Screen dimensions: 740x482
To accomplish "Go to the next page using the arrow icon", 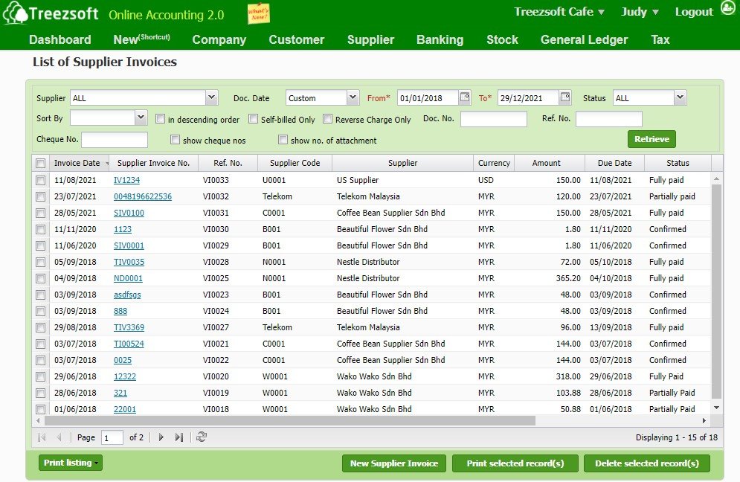I will tap(161, 437).
